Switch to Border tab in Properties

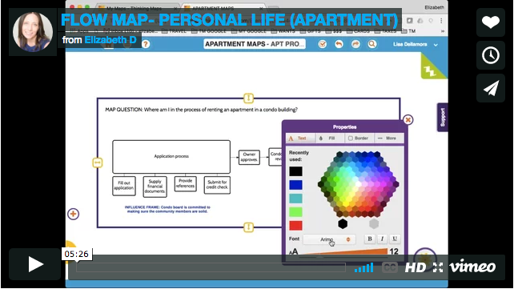tap(359, 138)
